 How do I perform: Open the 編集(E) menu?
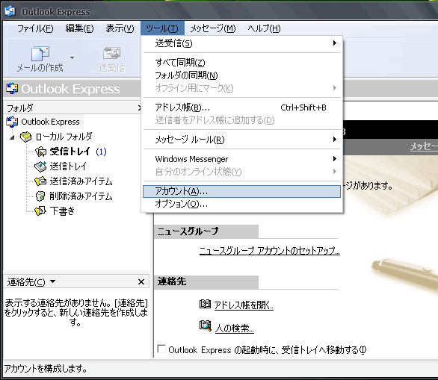tap(80, 28)
